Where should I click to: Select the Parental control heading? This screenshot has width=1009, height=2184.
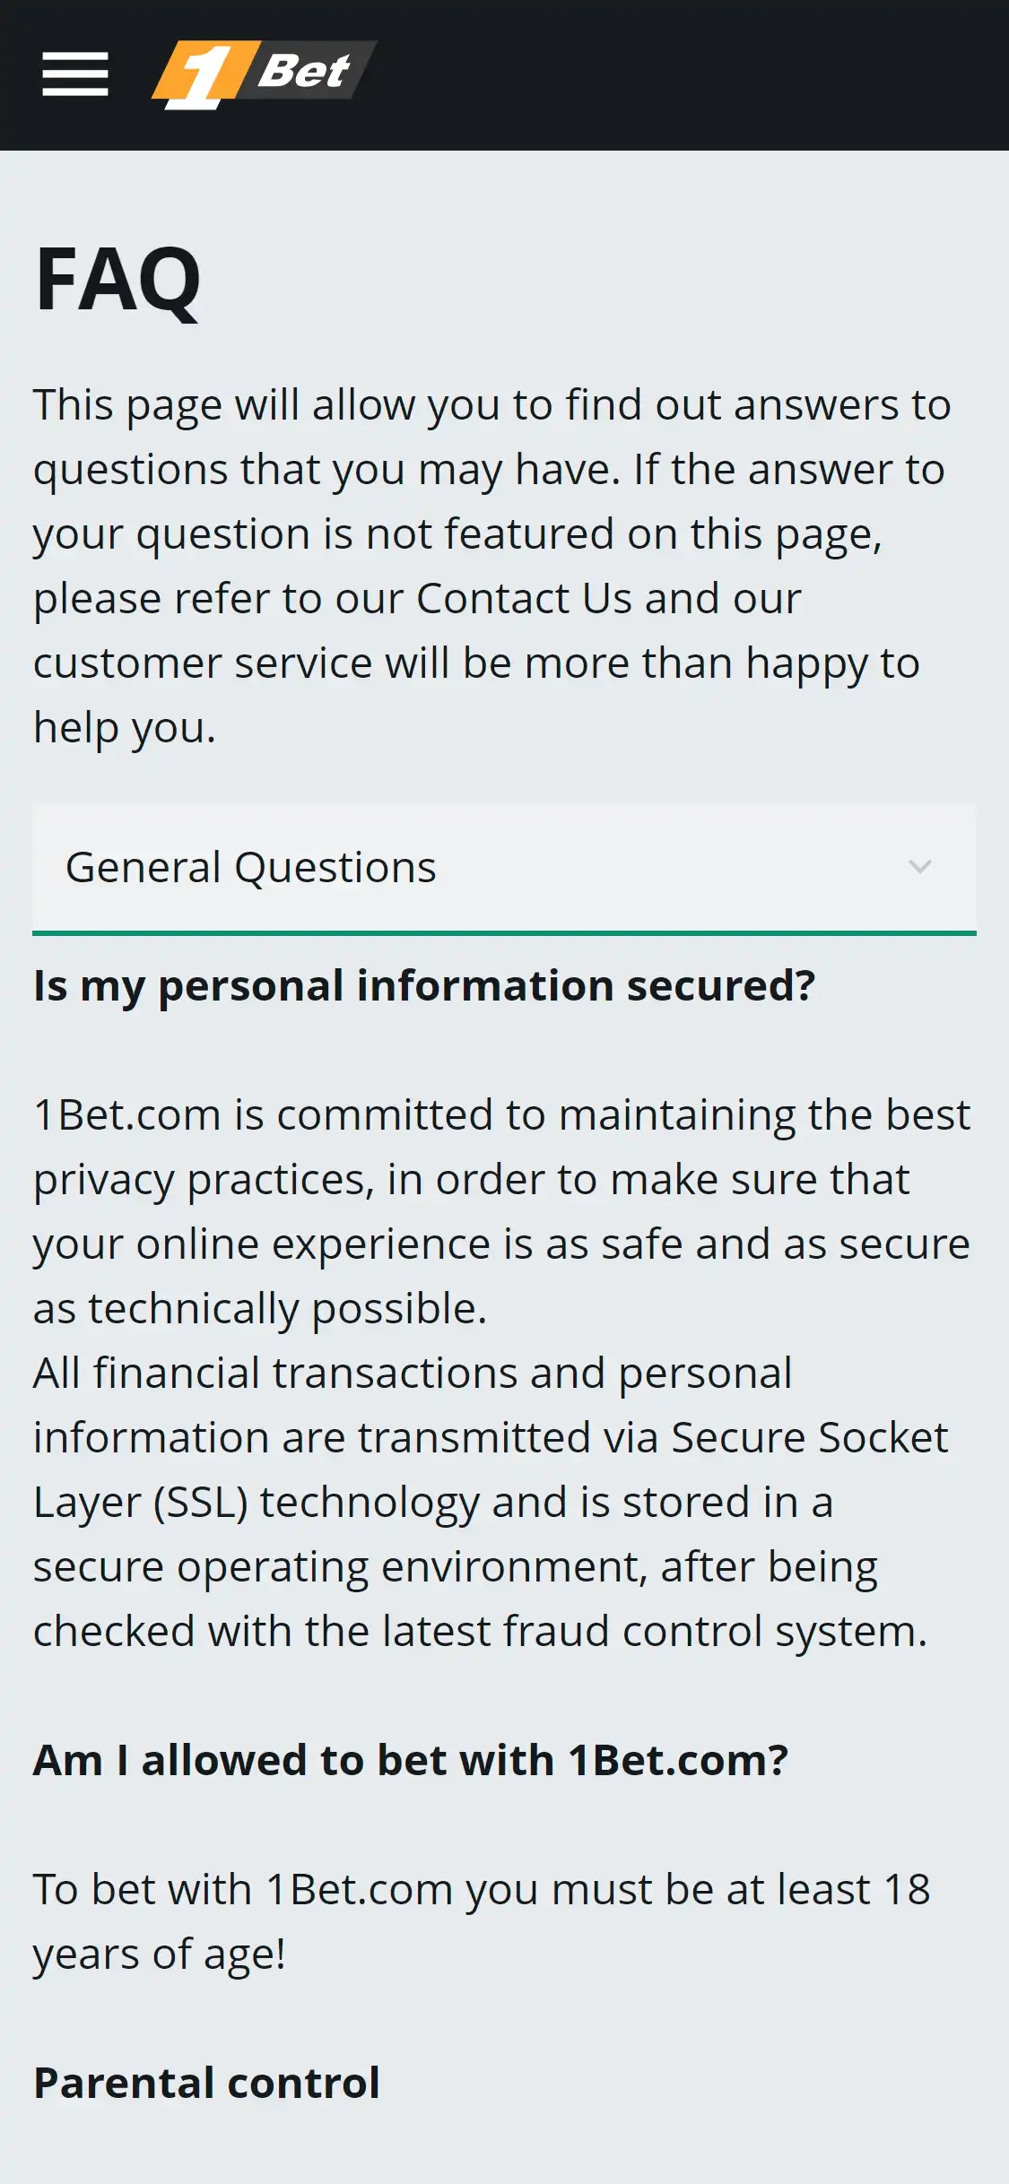[x=206, y=2084]
